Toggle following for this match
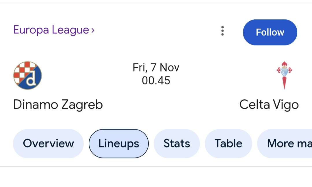Screen dimensions: 312x187 (270, 32)
